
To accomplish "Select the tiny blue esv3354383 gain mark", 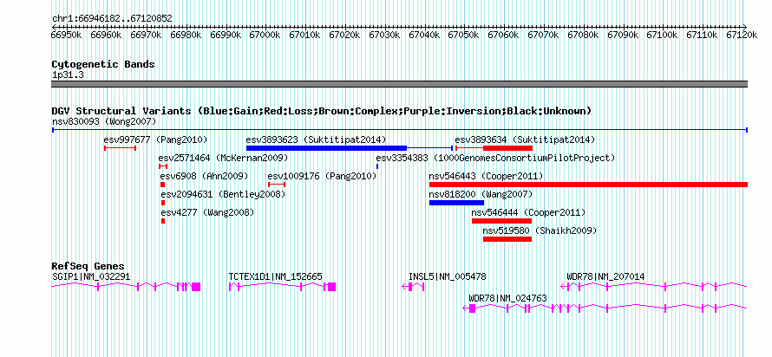I will [x=377, y=166].
